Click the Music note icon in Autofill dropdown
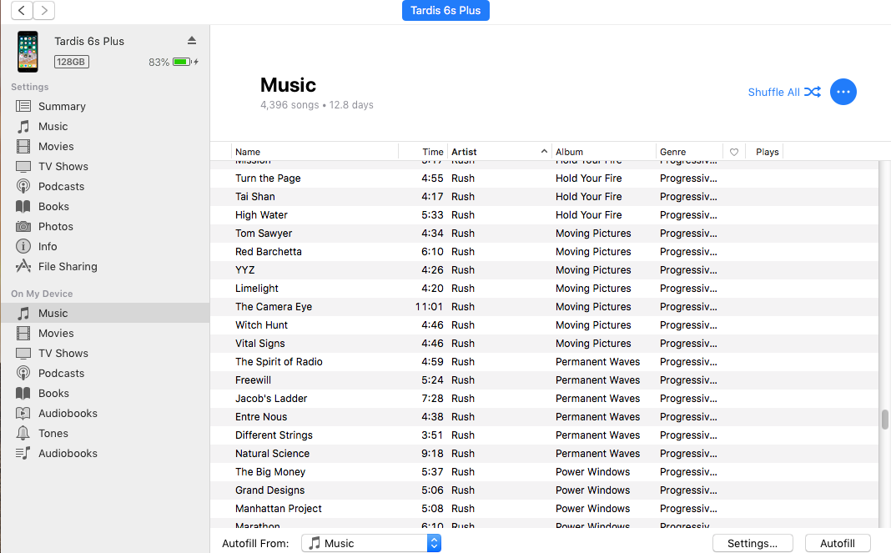This screenshot has width=891, height=553. coord(315,543)
